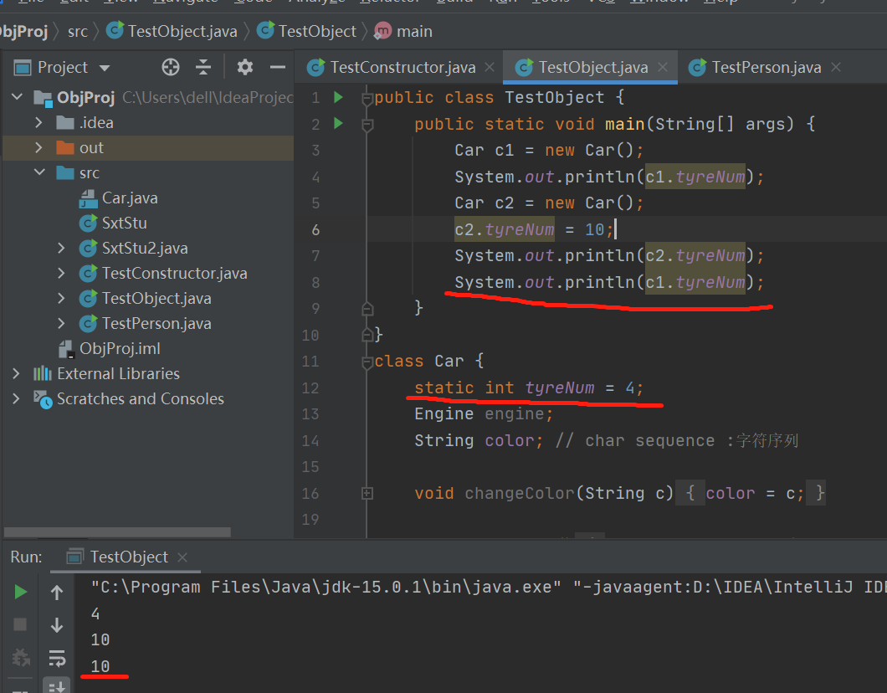
Task: Close the TestPerson.java tab
Action: (x=836, y=67)
